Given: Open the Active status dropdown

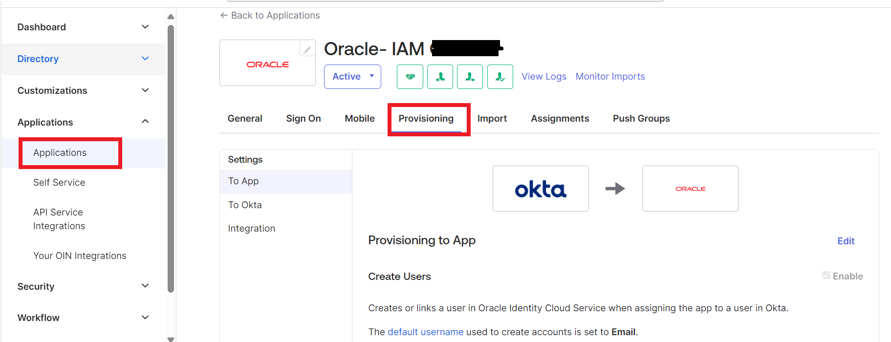Looking at the screenshot, I should (352, 77).
